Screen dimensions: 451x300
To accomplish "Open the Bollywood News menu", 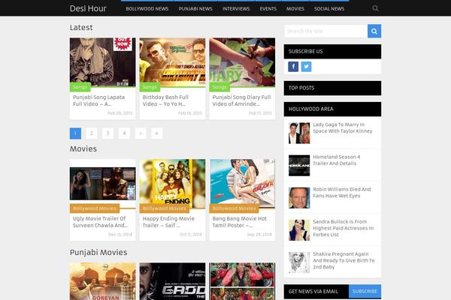I will tap(147, 9).
